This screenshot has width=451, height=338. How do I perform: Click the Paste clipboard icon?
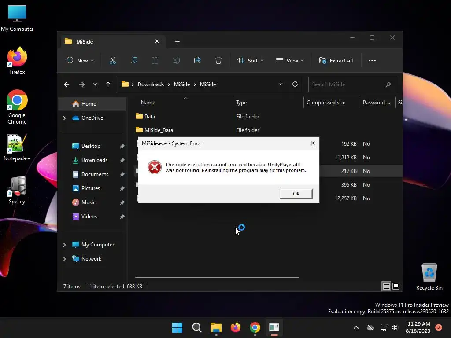point(155,60)
